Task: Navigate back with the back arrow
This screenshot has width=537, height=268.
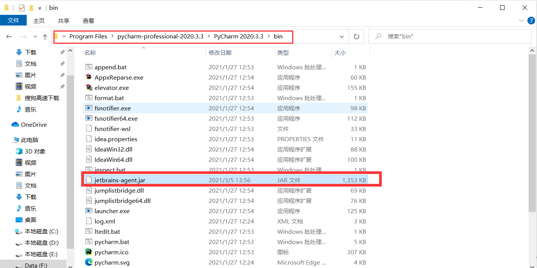Action: pyautogui.click(x=8, y=36)
